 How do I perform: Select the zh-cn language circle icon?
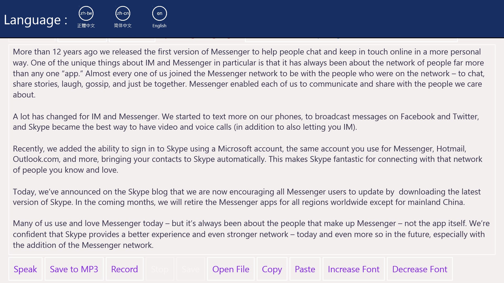tap(123, 13)
